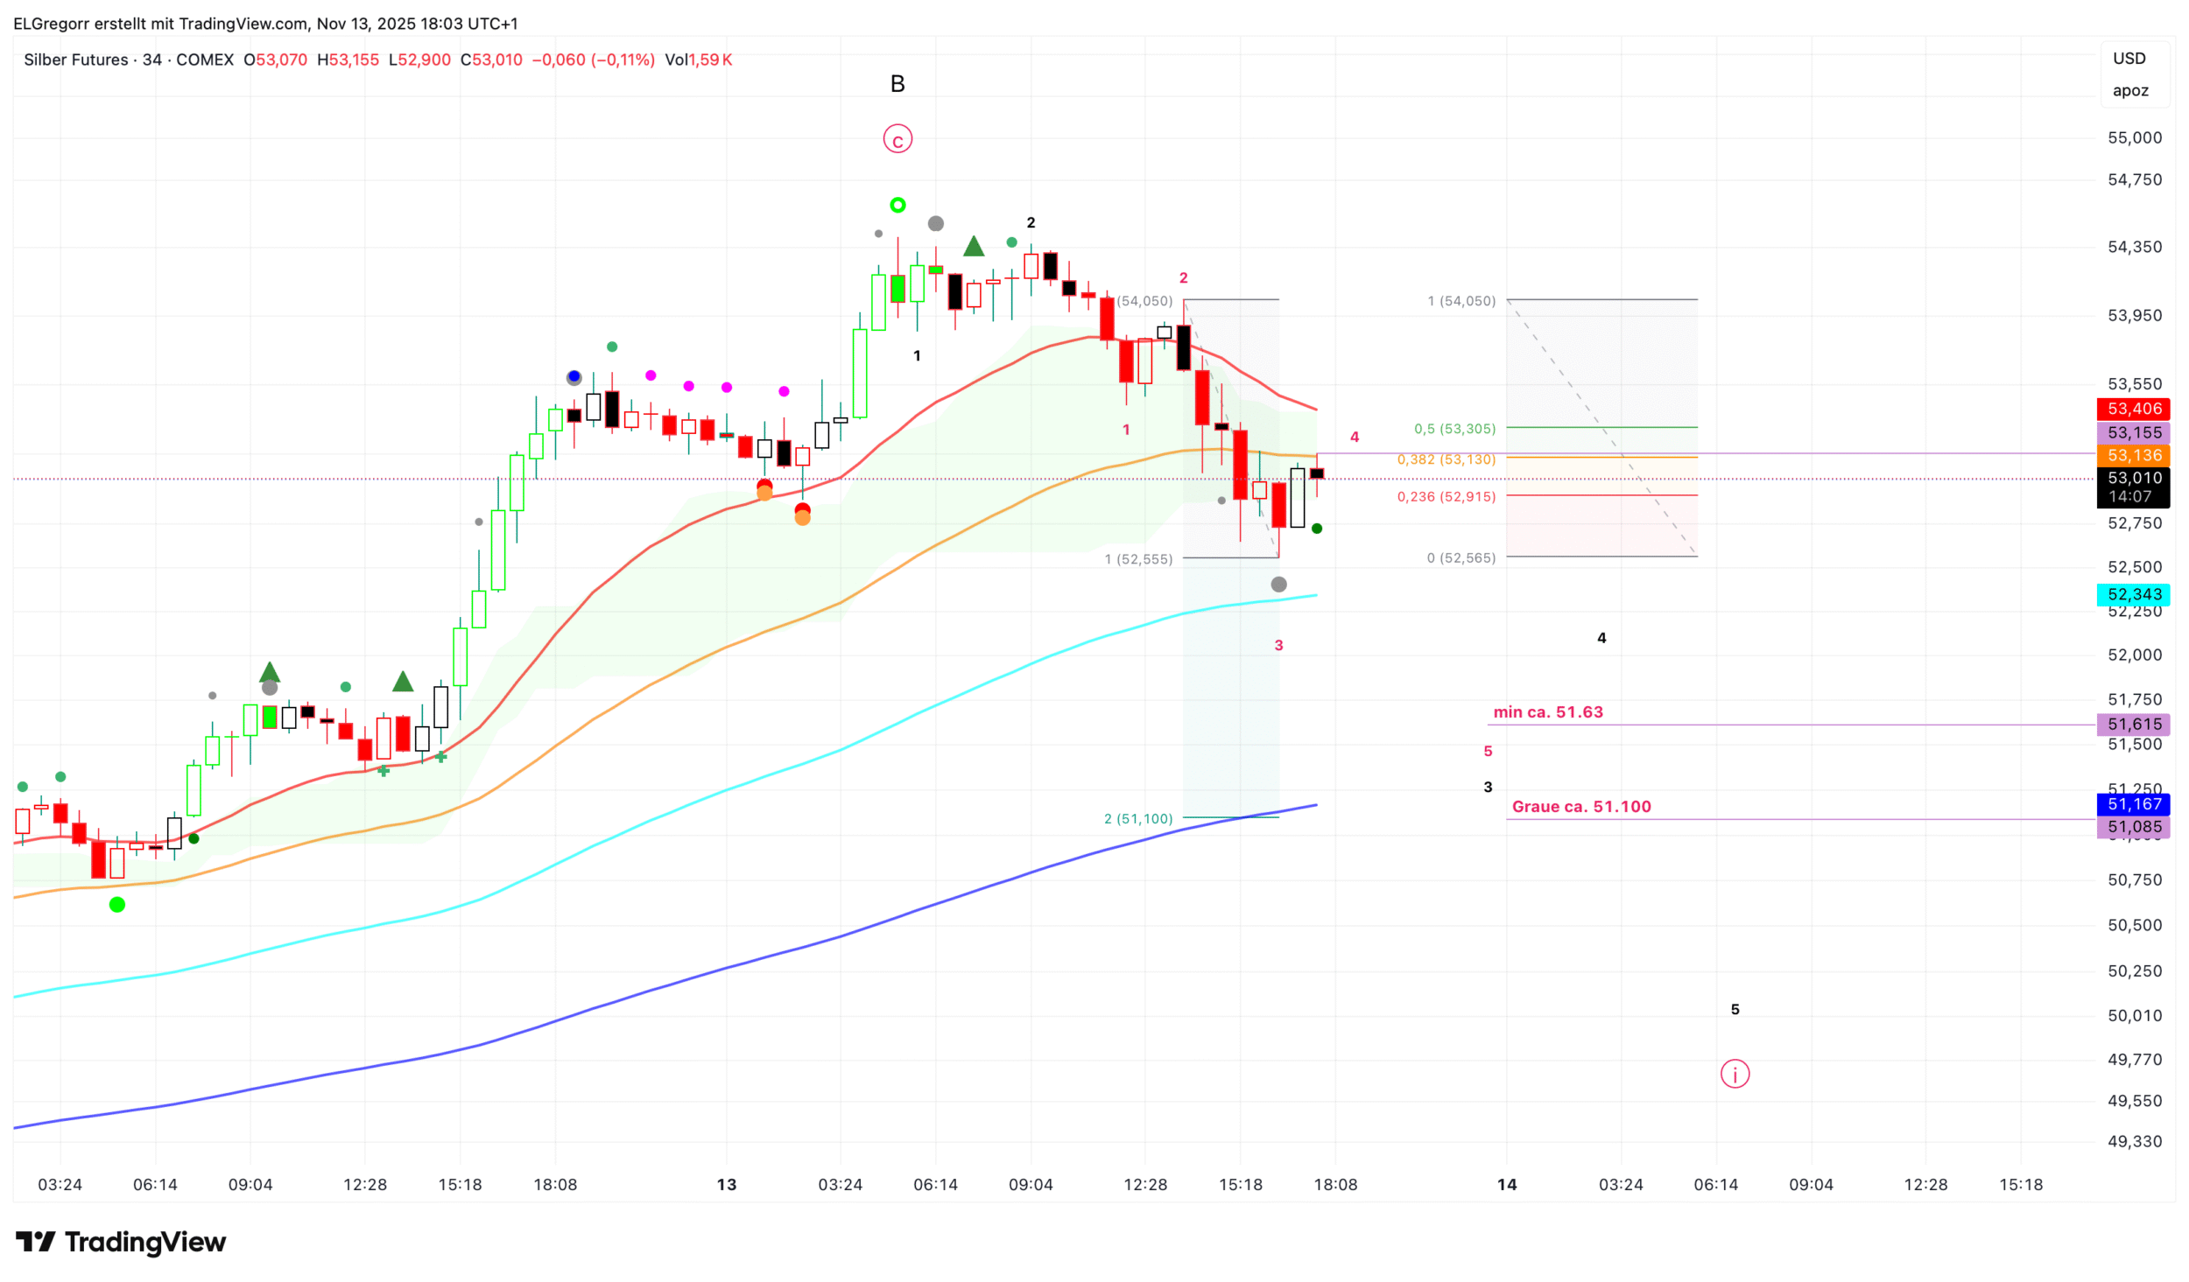Click the Silber Futures symbol title
Screen dimensions: 2189x1282
coord(76,60)
